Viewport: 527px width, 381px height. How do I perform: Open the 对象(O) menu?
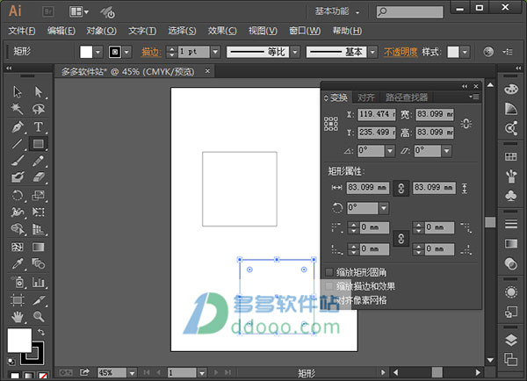click(x=101, y=31)
